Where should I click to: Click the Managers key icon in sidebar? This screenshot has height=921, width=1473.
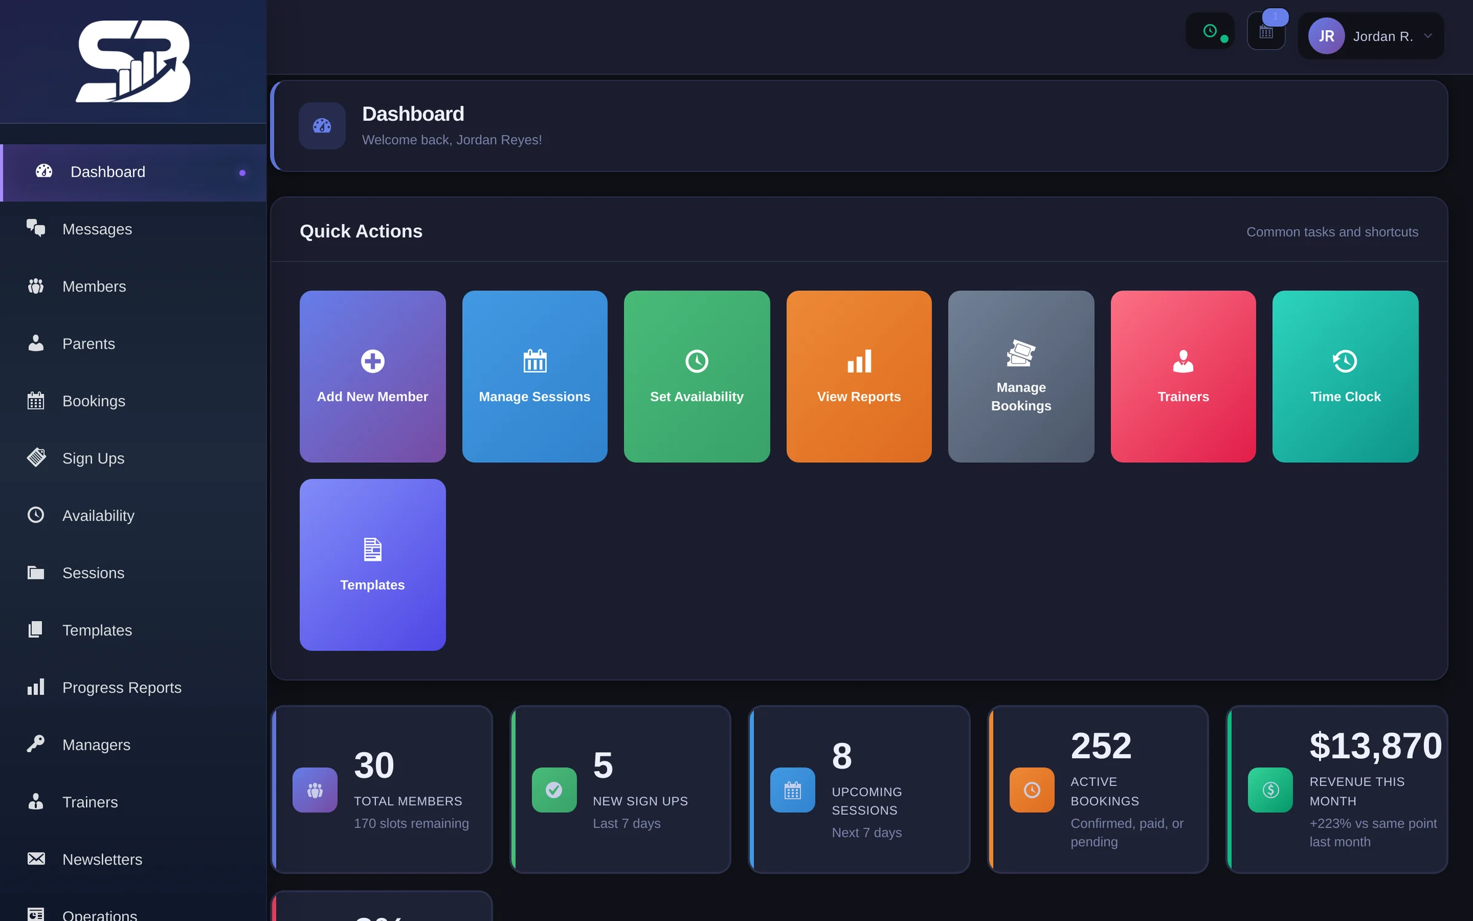click(x=36, y=744)
